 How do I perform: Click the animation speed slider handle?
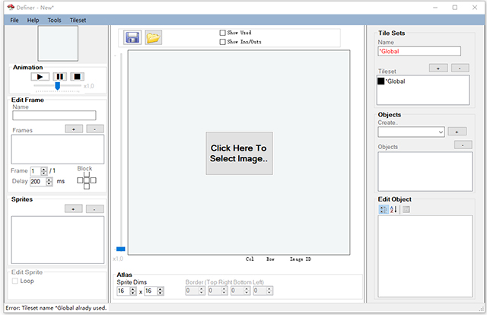point(58,86)
